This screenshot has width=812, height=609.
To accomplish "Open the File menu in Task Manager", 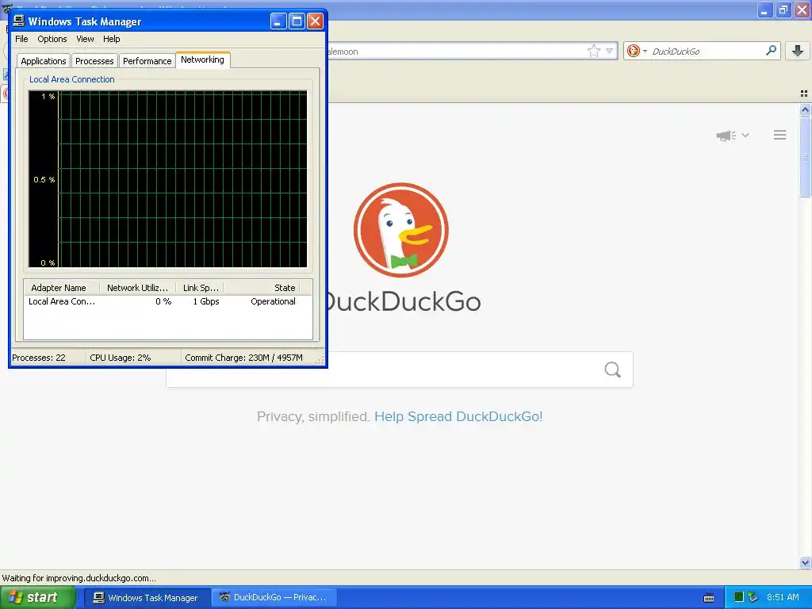I will pos(21,39).
